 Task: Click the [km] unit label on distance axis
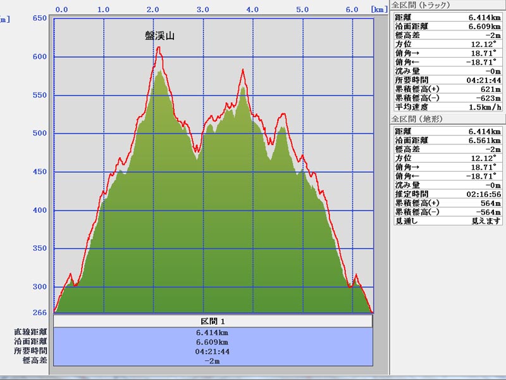click(x=379, y=10)
